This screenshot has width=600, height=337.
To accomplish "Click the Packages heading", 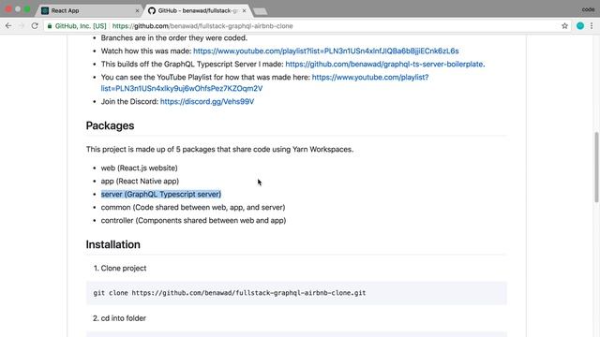I will pyautogui.click(x=110, y=125).
